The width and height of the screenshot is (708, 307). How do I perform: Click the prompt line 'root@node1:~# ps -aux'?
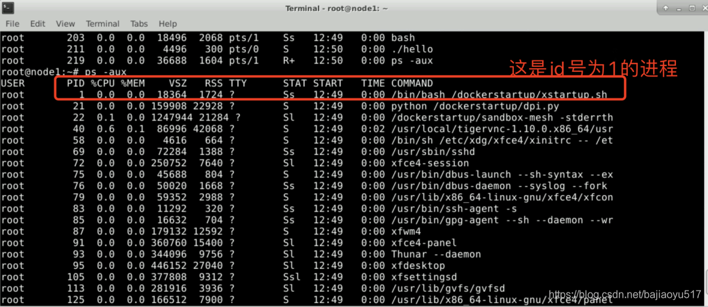click(64, 72)
